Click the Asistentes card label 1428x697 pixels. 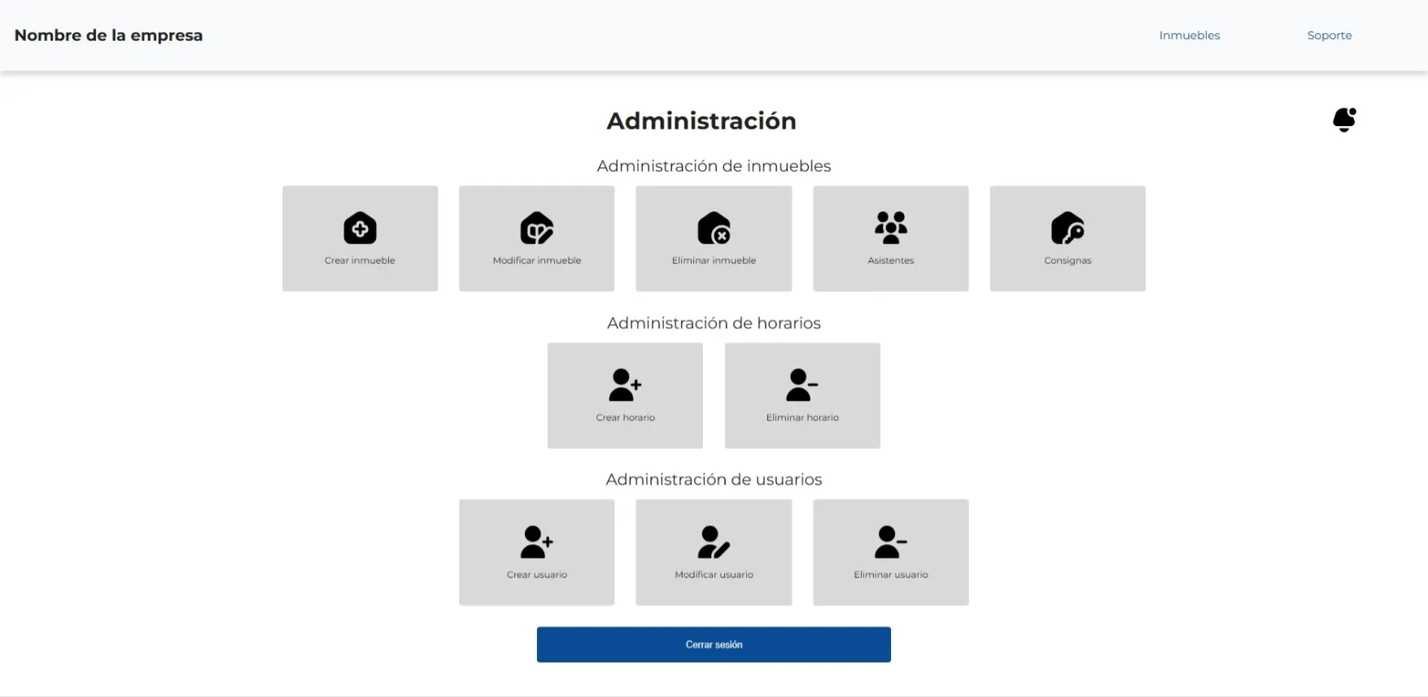click(x=890, y=260)
